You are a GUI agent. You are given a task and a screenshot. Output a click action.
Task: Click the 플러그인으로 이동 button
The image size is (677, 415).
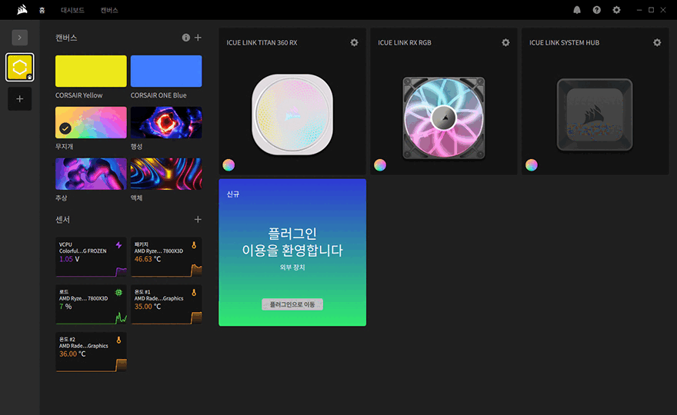(x=292, y=304)
